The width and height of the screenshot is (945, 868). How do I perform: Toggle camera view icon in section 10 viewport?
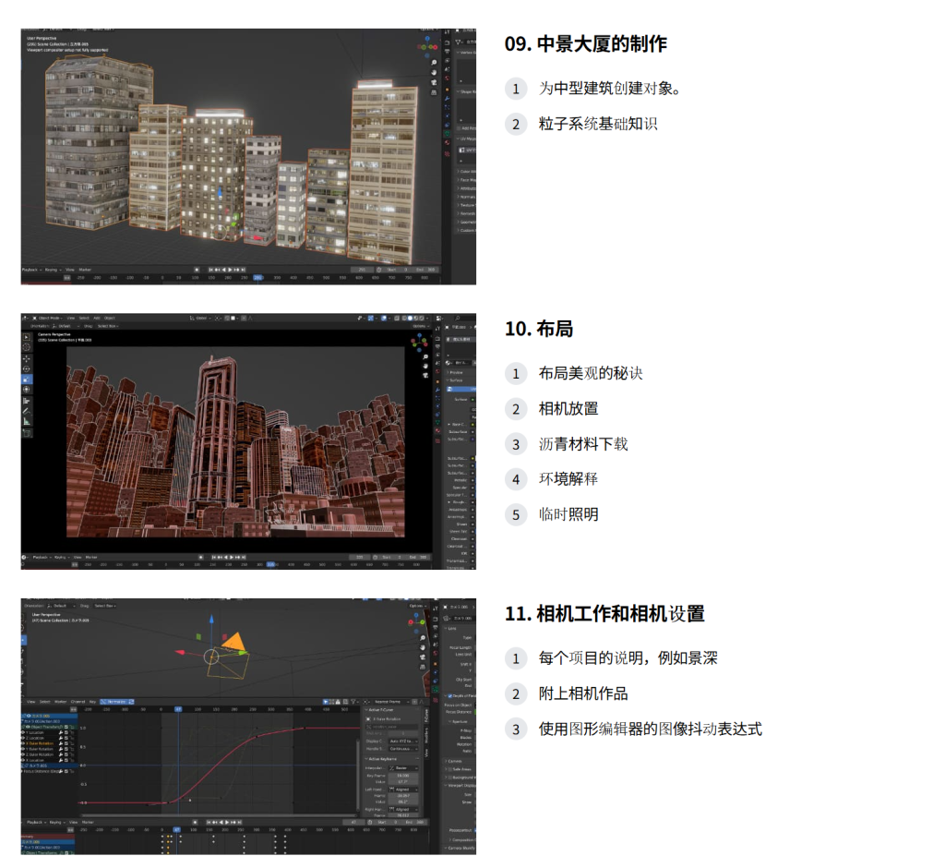[425, 375]
